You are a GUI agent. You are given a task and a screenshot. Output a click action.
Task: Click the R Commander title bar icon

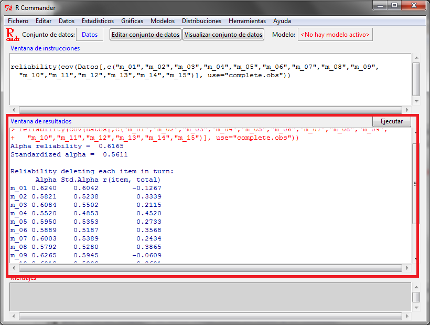click(x=8, y=8)
